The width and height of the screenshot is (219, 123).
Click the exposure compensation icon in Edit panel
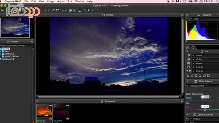188,59
